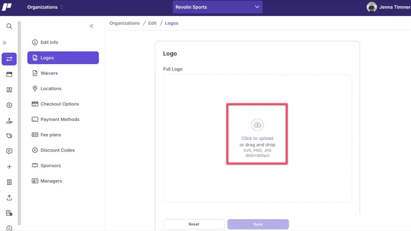Select the price tag icon in the sidebar
This screenshot has height=231, width=411.
tap(9, 136)
